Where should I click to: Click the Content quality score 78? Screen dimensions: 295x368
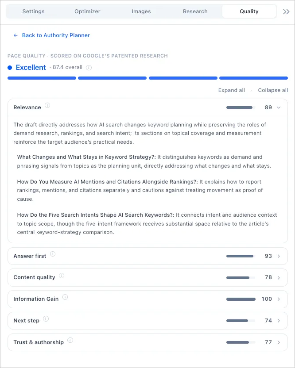pyautogui.click(x=268, y=277)
